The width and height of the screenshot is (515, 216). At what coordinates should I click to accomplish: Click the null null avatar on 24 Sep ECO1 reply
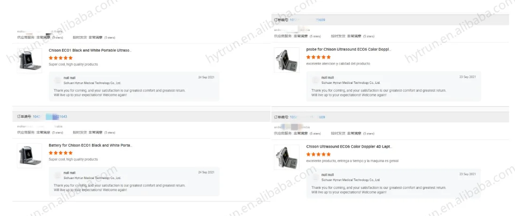point(57,80)
